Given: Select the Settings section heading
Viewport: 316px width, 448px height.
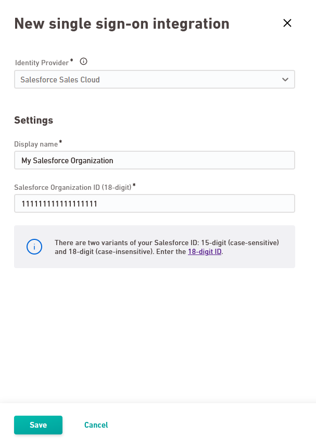Looking at the screenshot, I should (34, 120).
